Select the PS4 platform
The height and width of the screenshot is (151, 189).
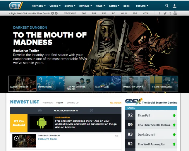[x=94, y=13]
